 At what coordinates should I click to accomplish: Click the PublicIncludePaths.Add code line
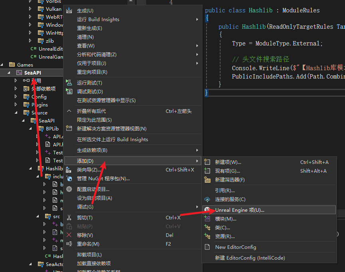click(288, 76)
